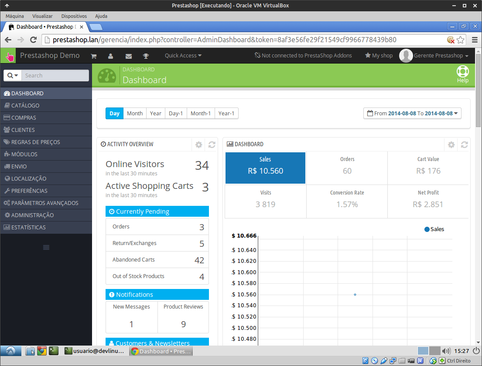Refresh the Dashboard stats panel
The image size is (482, 366).
[465, 144]
